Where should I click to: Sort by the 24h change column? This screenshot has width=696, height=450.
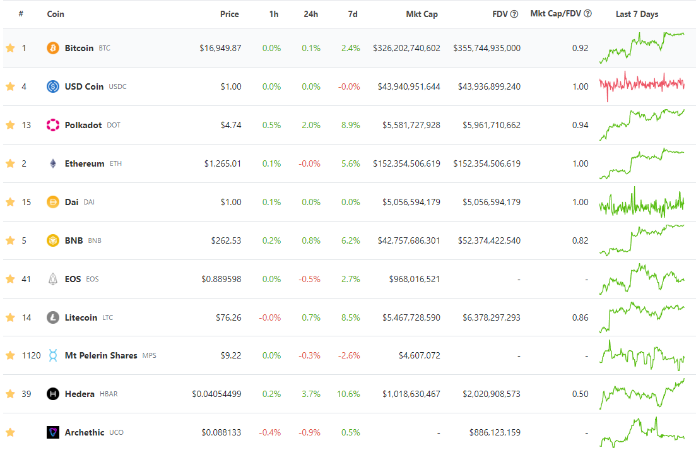tap(310, 15)
